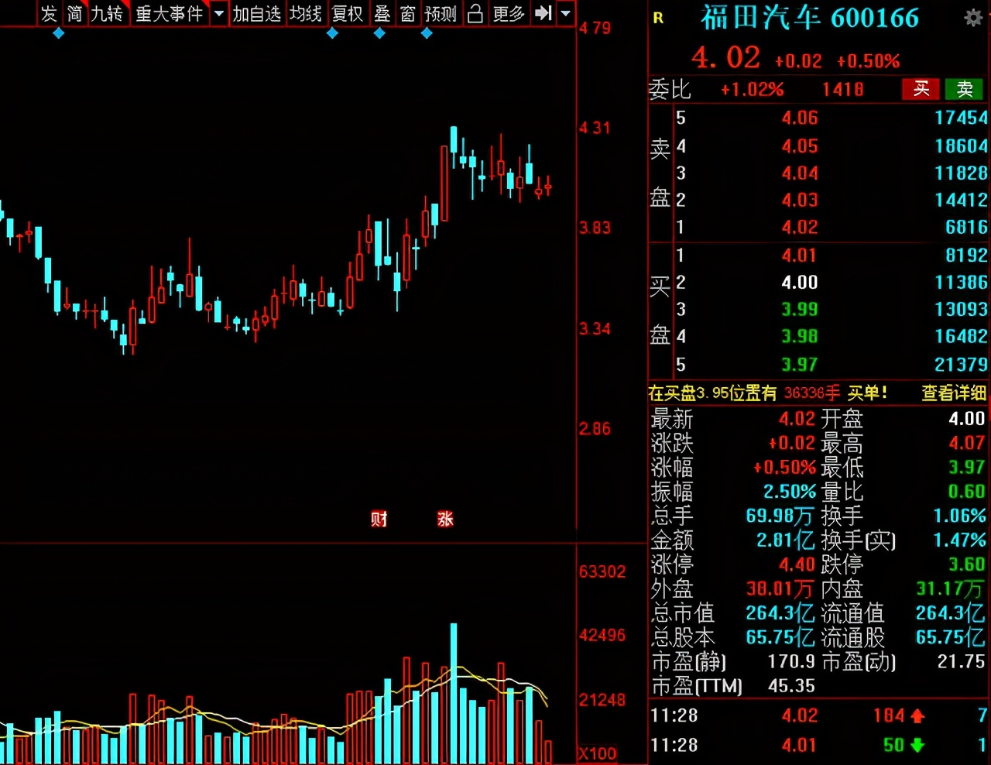Click the red 买 buy button
The height and width of the screenshot is (765, 991).
pos(921,89)
